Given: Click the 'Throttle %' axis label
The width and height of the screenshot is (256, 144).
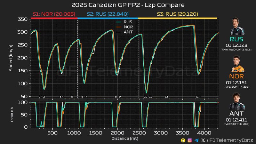Looking at the screenshot, I should (12, 115).
